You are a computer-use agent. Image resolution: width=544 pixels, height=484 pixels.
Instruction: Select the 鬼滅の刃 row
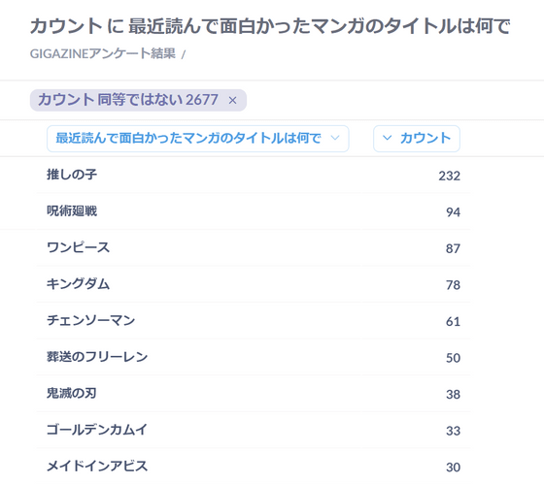tap(254, 393)
